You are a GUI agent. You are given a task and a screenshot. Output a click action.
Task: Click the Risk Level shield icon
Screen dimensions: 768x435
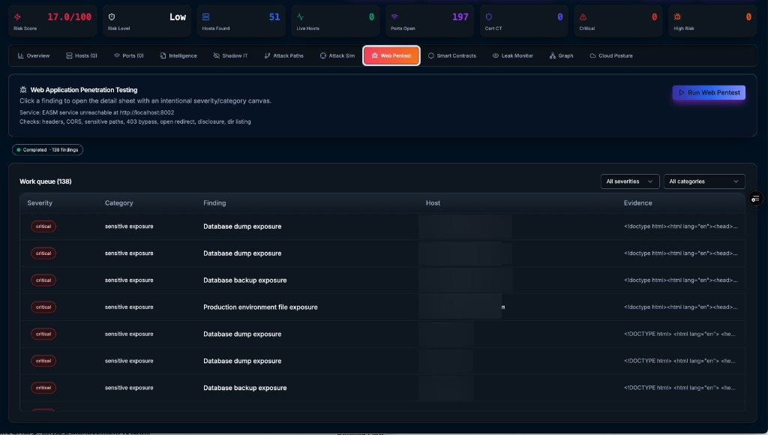(112, 16)
